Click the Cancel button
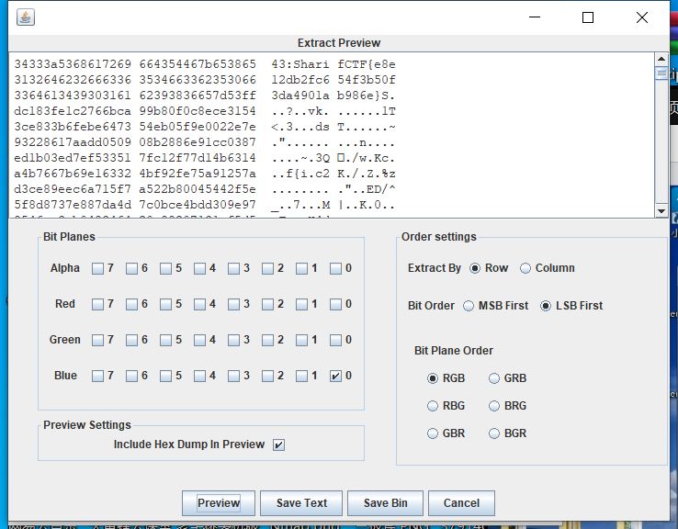Image resolution: width=678 pixels, height=529 pixels. click(461, 503)
